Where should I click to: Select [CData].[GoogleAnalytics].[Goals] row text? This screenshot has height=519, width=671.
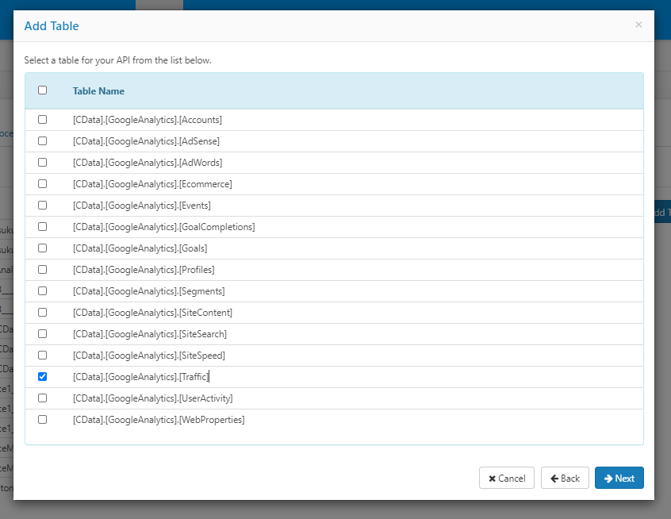point(140,248)
